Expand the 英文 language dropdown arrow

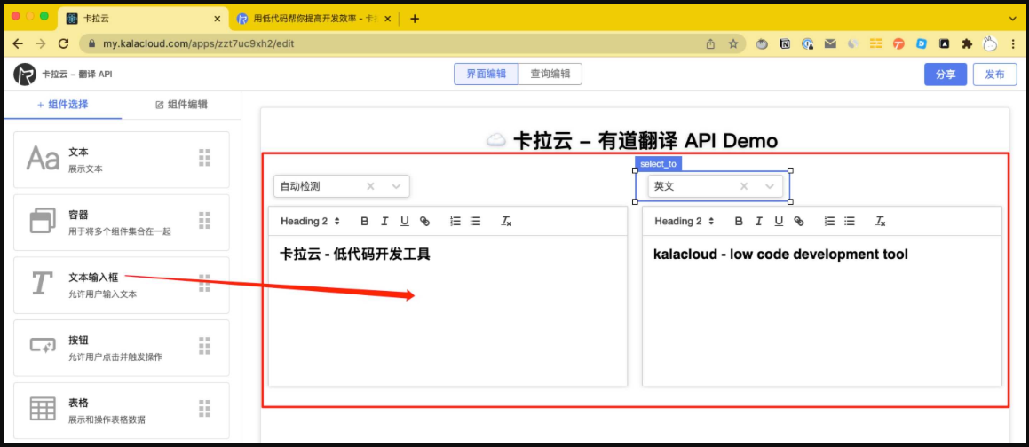(x=770, y=187)
